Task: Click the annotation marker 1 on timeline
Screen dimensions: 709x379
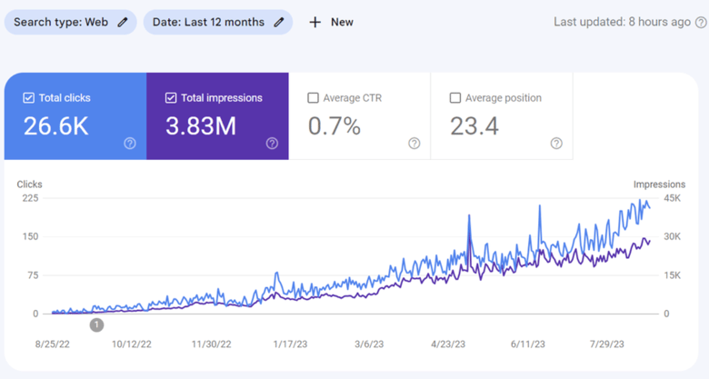Action: click(96, 324)
